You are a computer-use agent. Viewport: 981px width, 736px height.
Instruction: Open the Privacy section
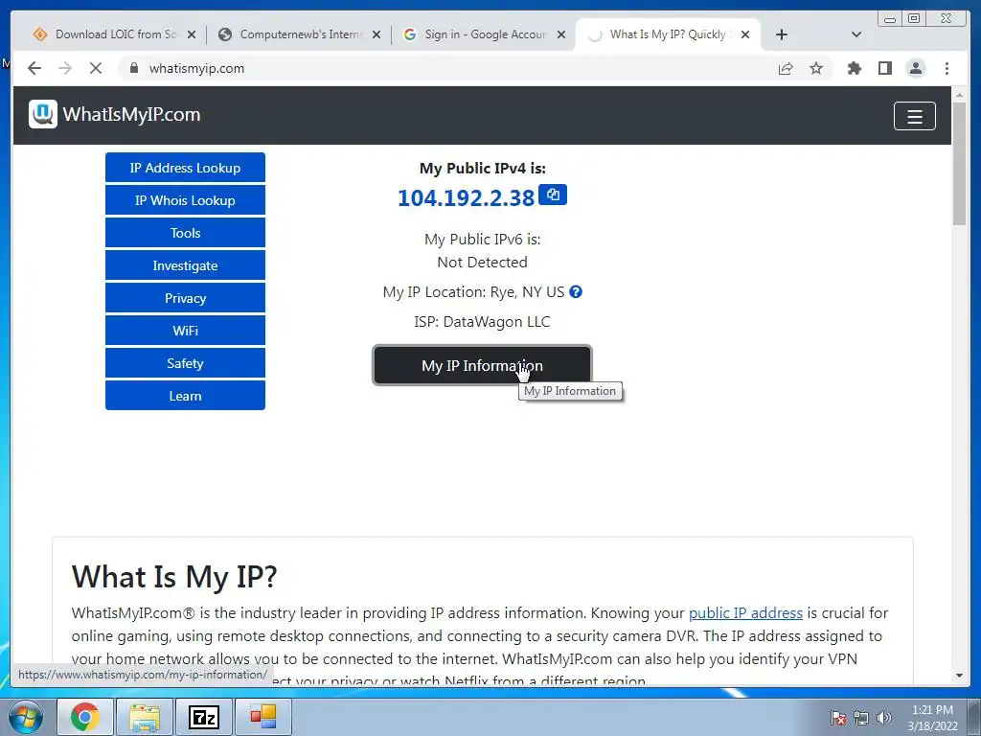click(185, 298)
